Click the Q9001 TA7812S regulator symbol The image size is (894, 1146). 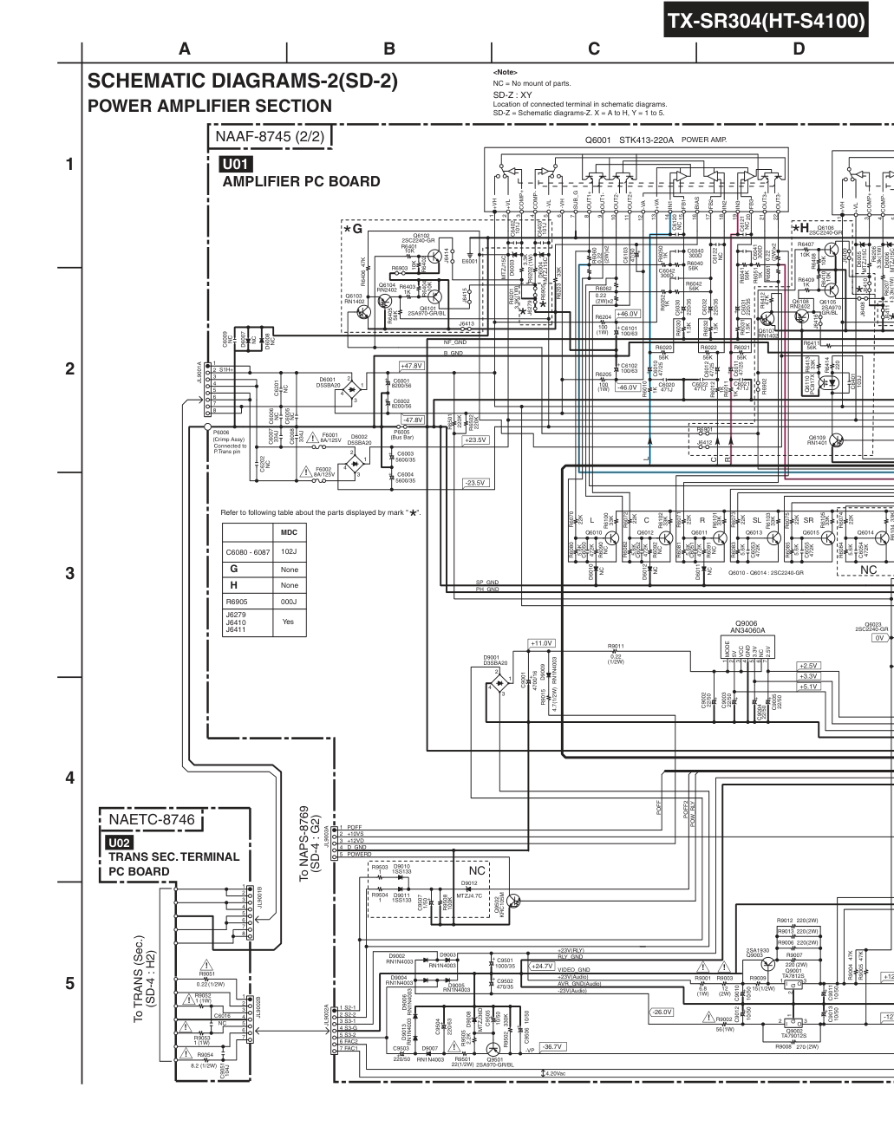[794, 985]
